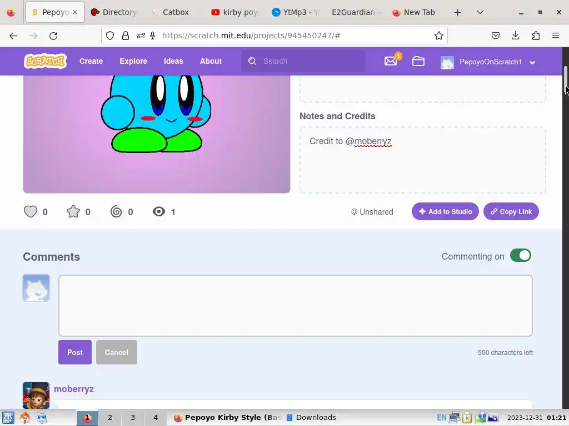This screenshot has height=426, width=569.
Task: Open the Firefox hamburger menu
Action: coord(556,35)
